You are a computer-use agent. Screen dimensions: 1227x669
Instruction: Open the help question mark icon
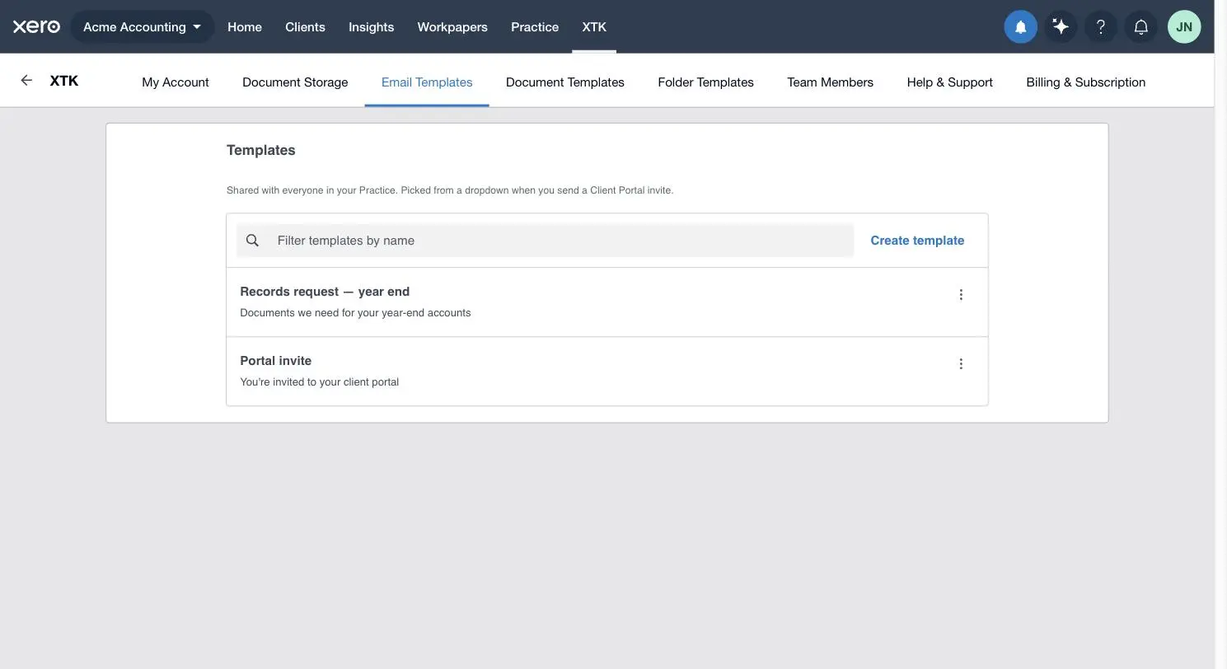(x=1101, y=26)
